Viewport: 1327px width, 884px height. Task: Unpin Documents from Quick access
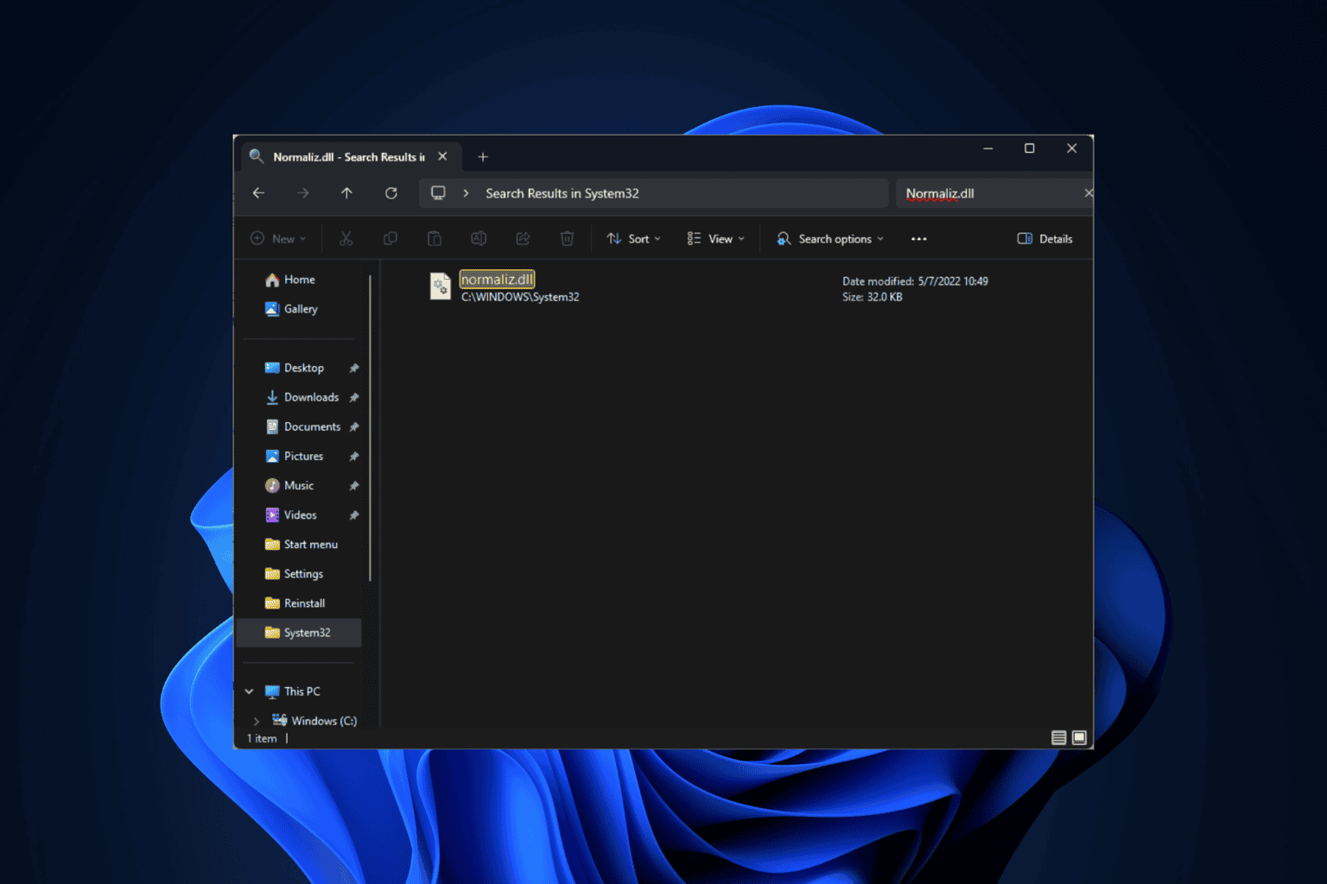[354, 427]
